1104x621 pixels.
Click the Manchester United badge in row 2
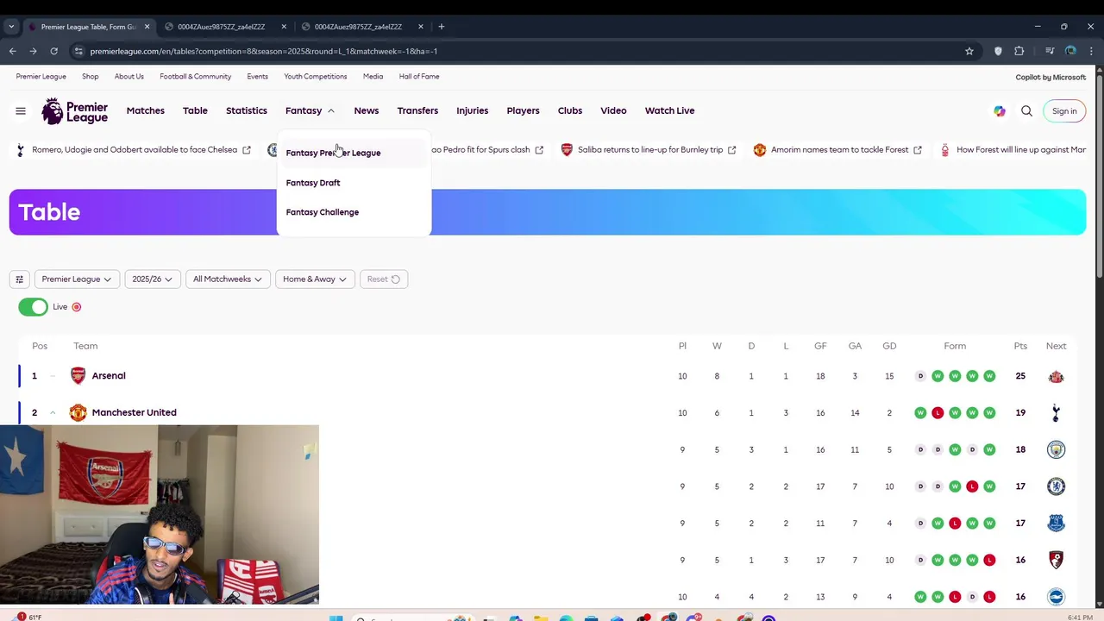click(x=78, y=412)
